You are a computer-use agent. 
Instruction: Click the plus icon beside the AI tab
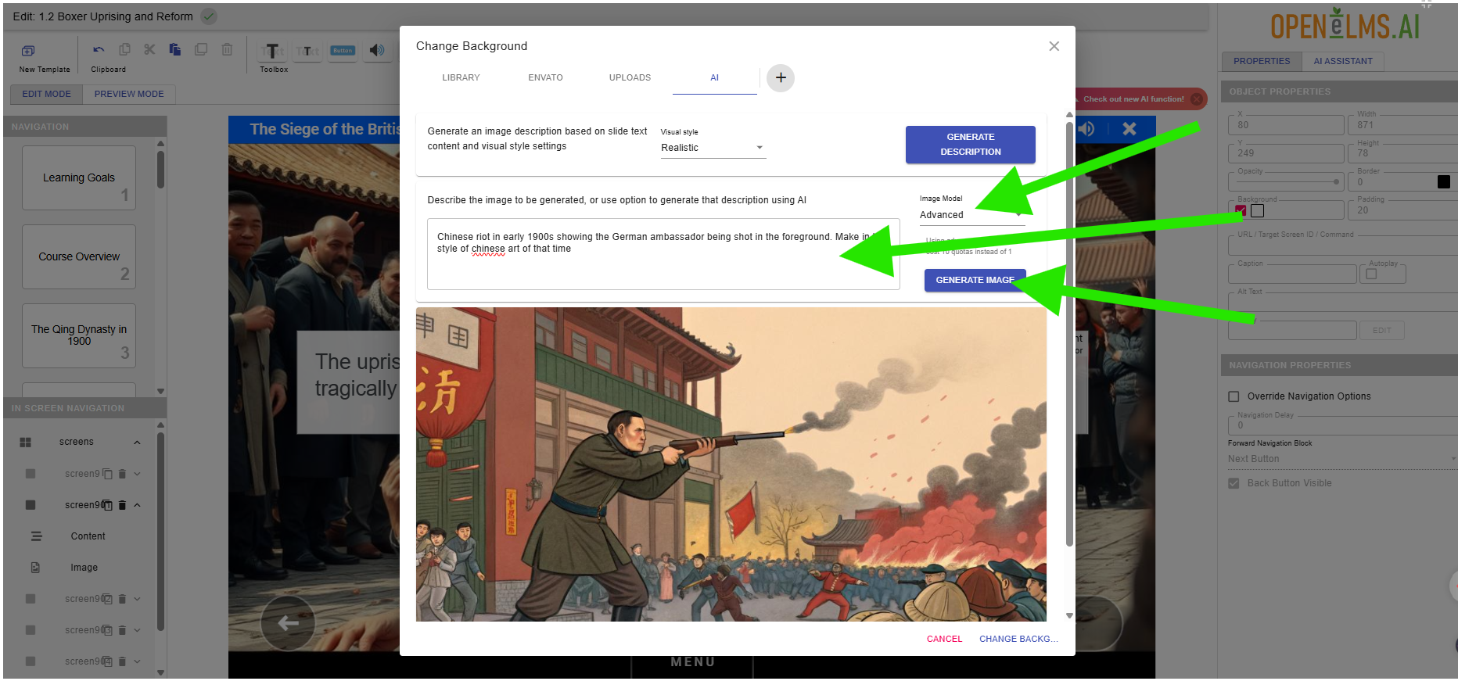(x=781, y=77)
